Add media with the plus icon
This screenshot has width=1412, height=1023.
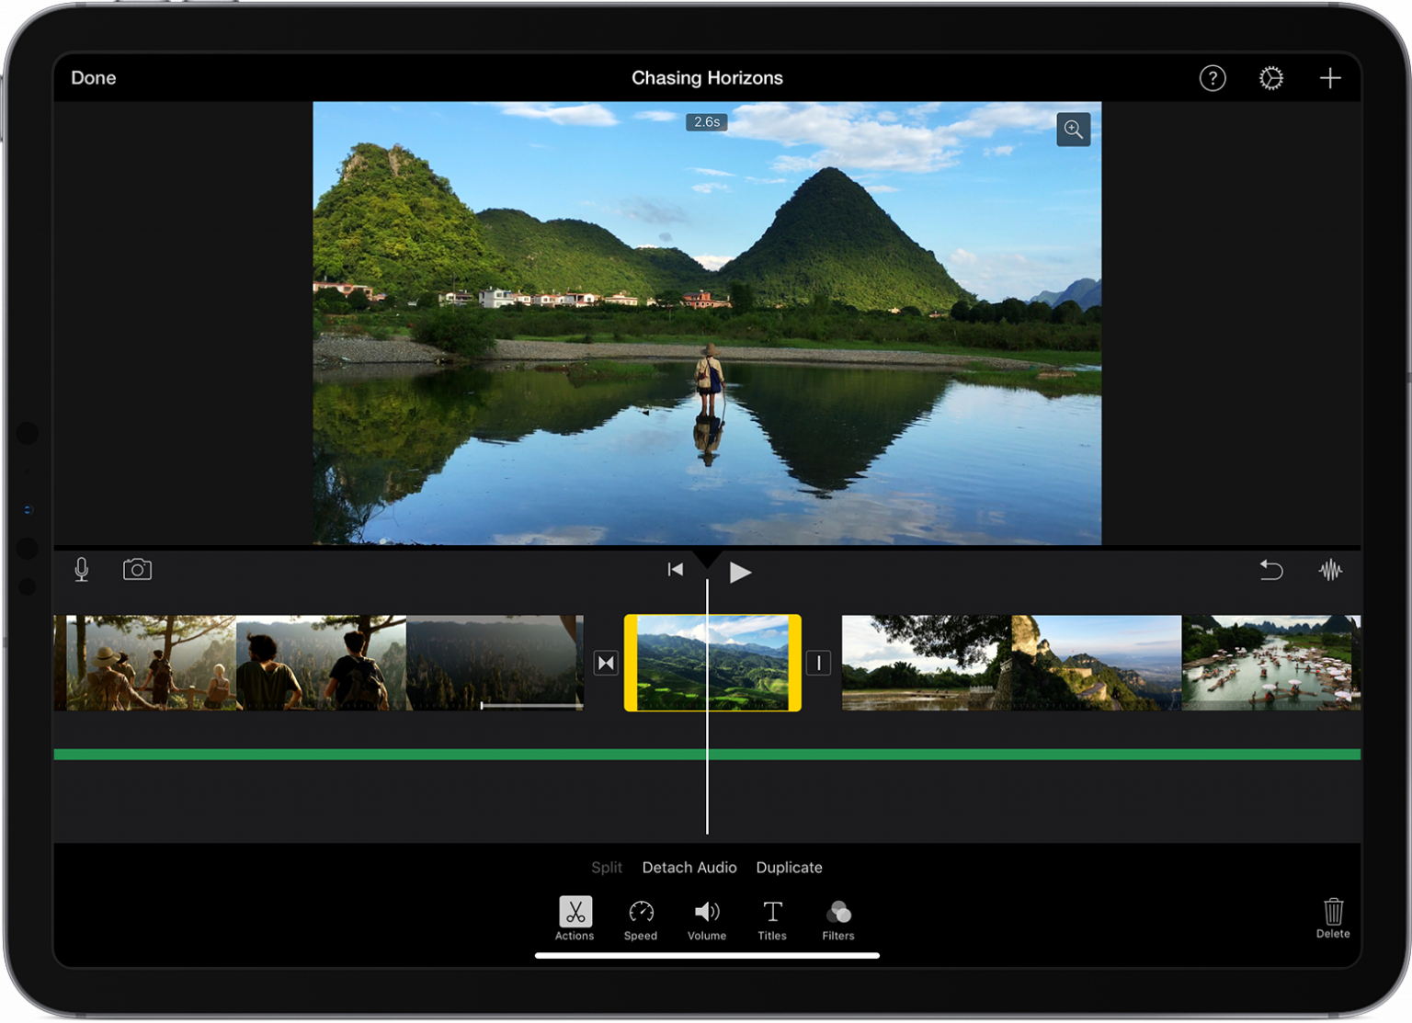click(1329, 78)
